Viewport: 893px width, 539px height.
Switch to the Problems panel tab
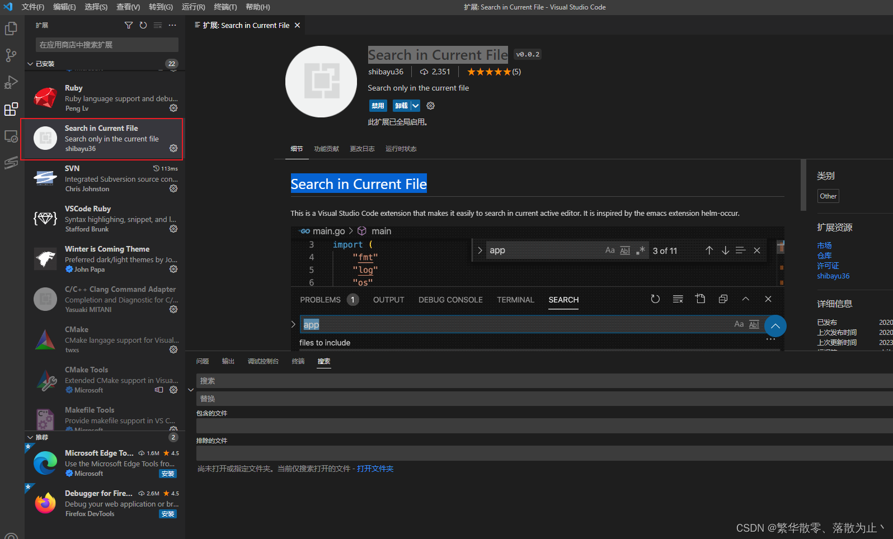(x=203, y=361)
